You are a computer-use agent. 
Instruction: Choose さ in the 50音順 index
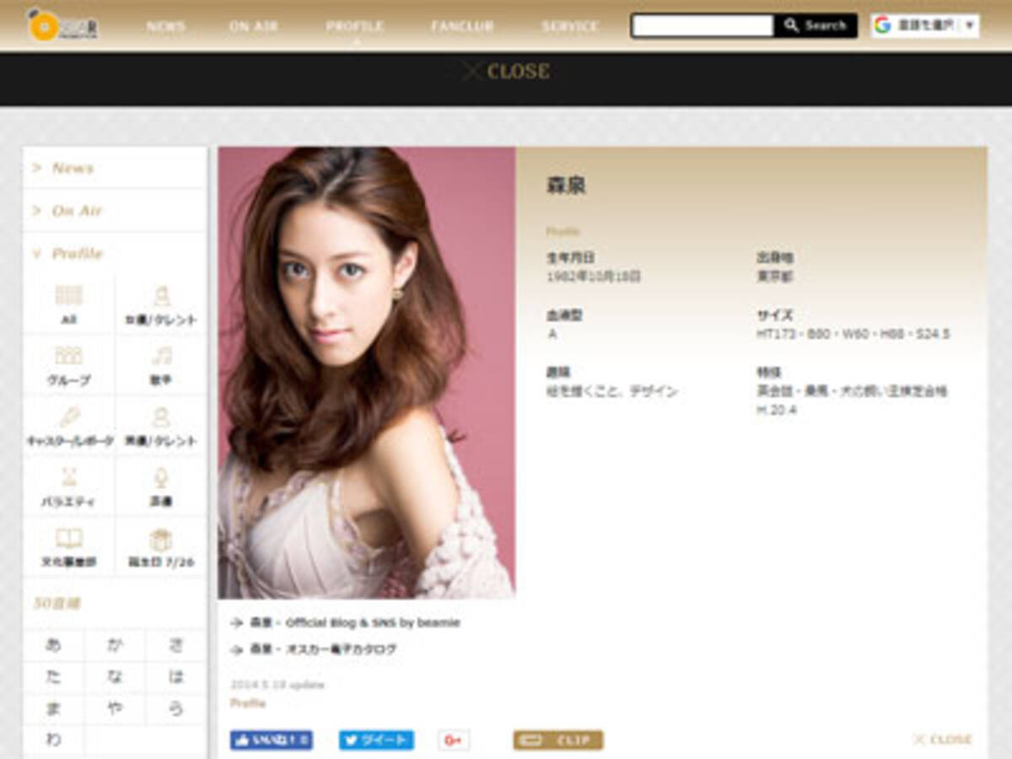coord(175,645)
